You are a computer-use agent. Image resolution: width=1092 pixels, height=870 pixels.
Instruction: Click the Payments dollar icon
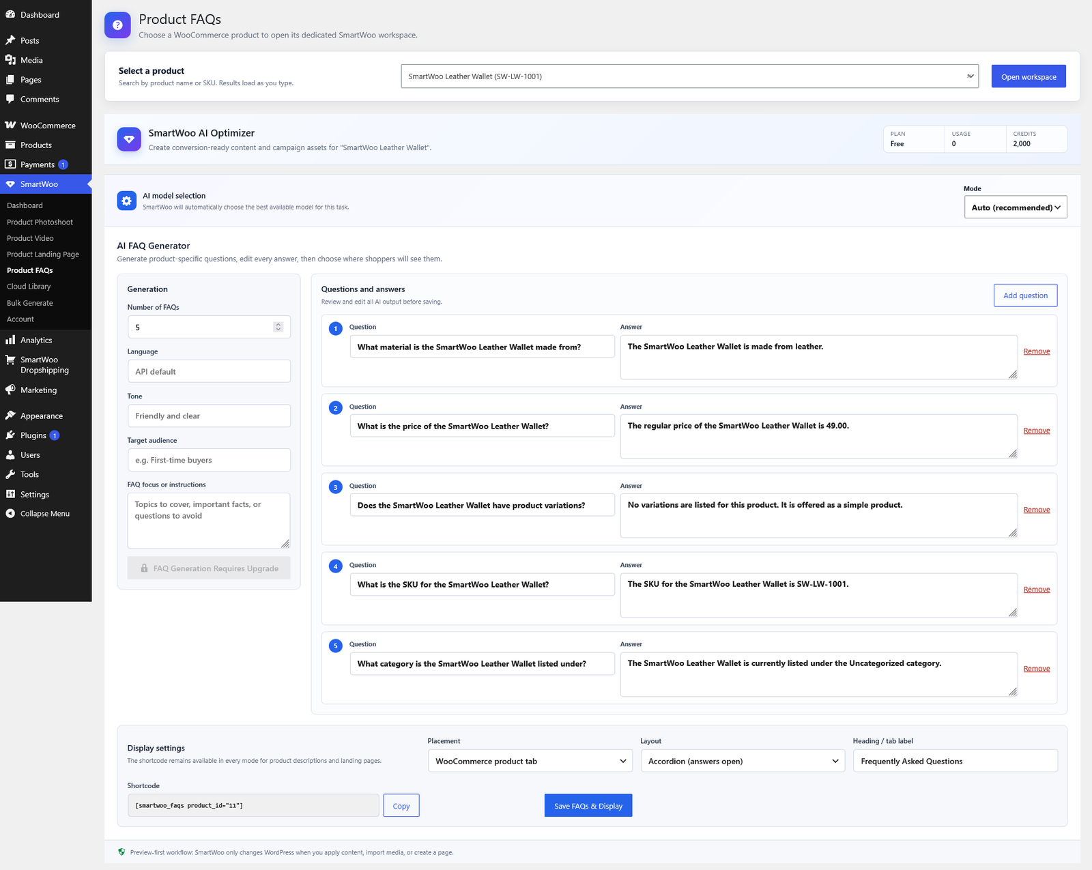[10, 164]
